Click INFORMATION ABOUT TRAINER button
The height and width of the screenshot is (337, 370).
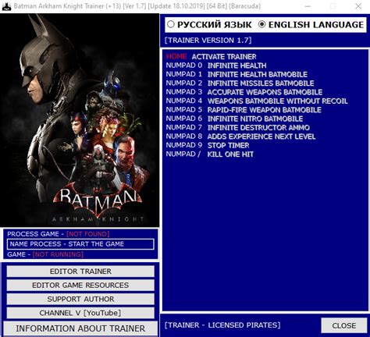tap(80, 328)
